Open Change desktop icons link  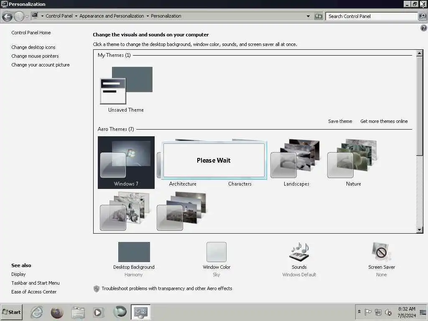33,47
